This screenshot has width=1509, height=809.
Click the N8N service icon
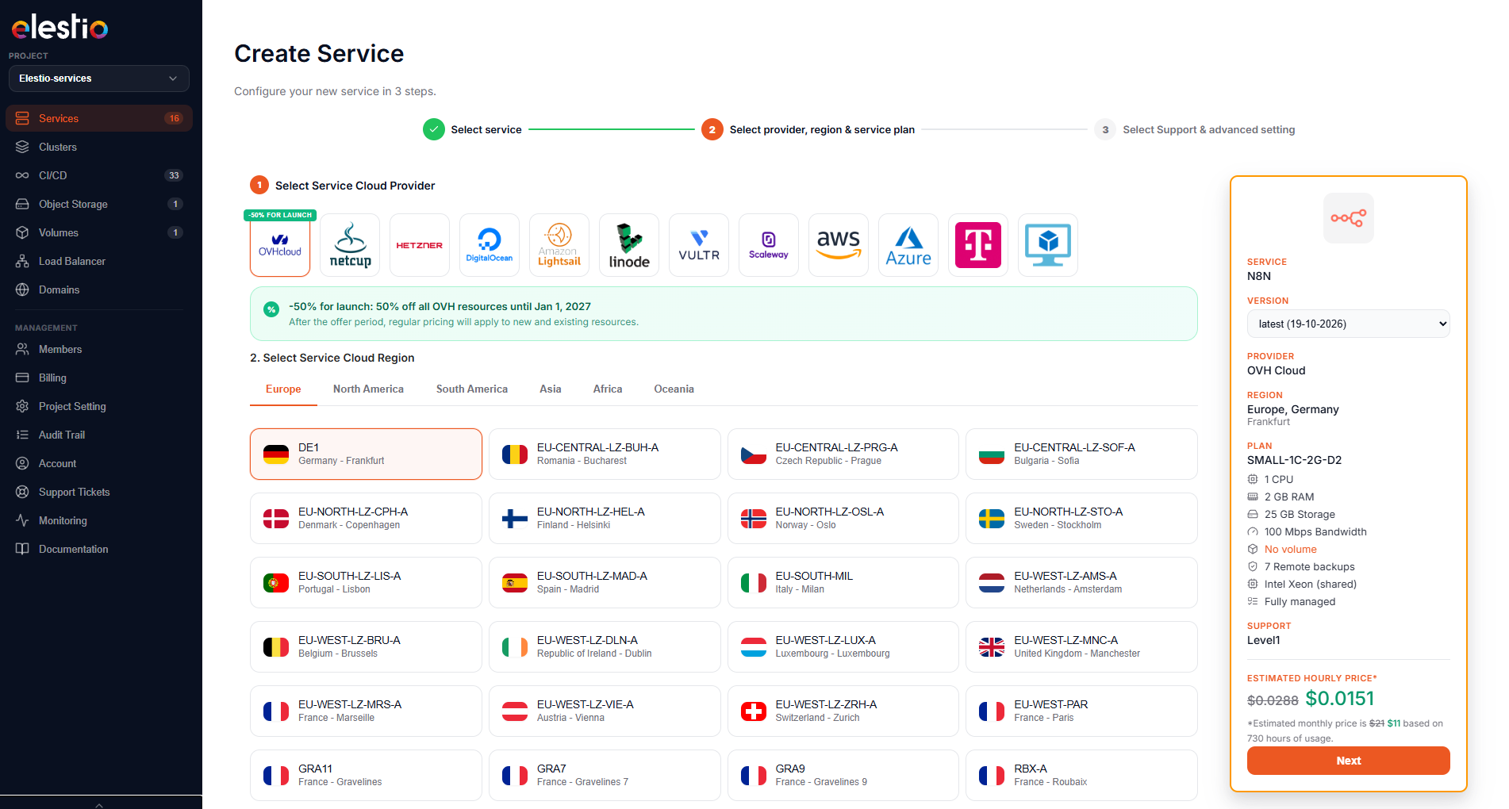[1348, 218]
